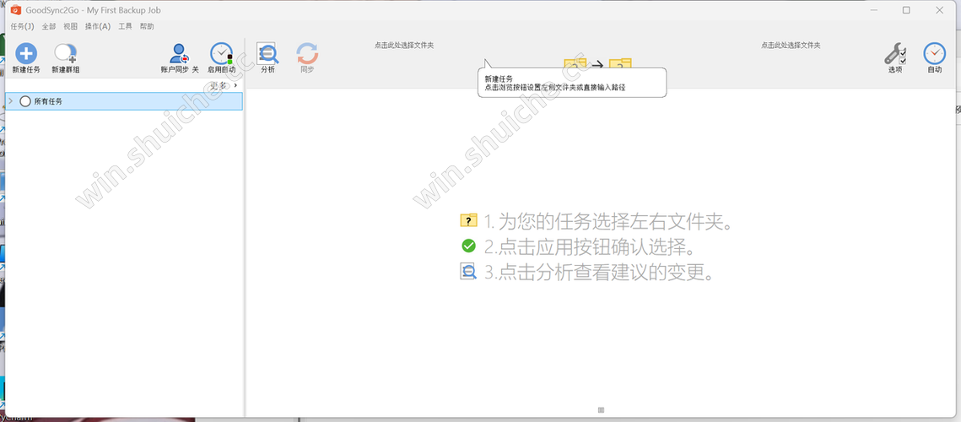
Task: Click step text 2.点击应用按钮确认选择
Action: coord(591,246)
